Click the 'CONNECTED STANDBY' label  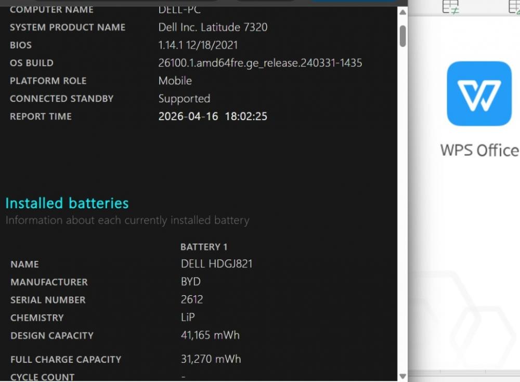(62, 99)
